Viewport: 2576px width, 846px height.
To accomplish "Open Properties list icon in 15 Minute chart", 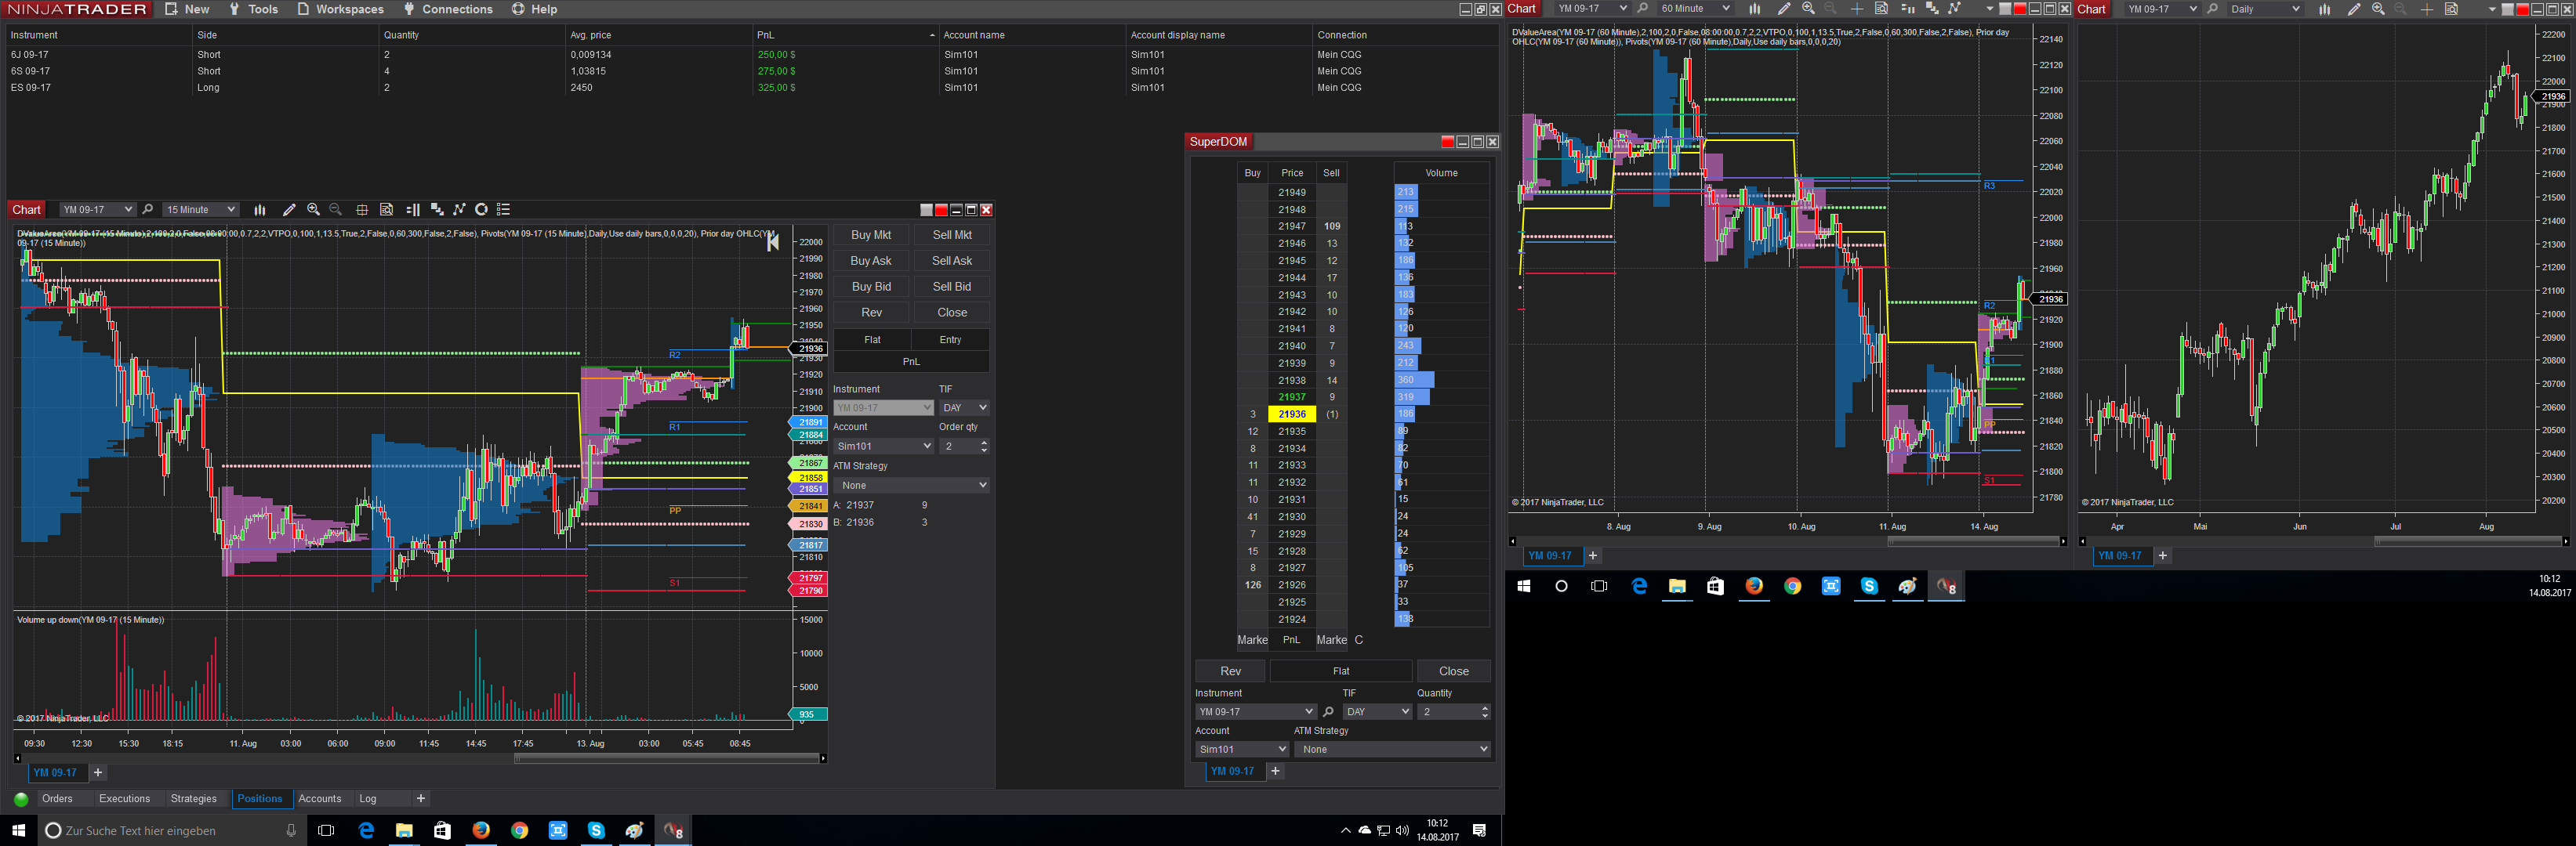I will (504, 210).
